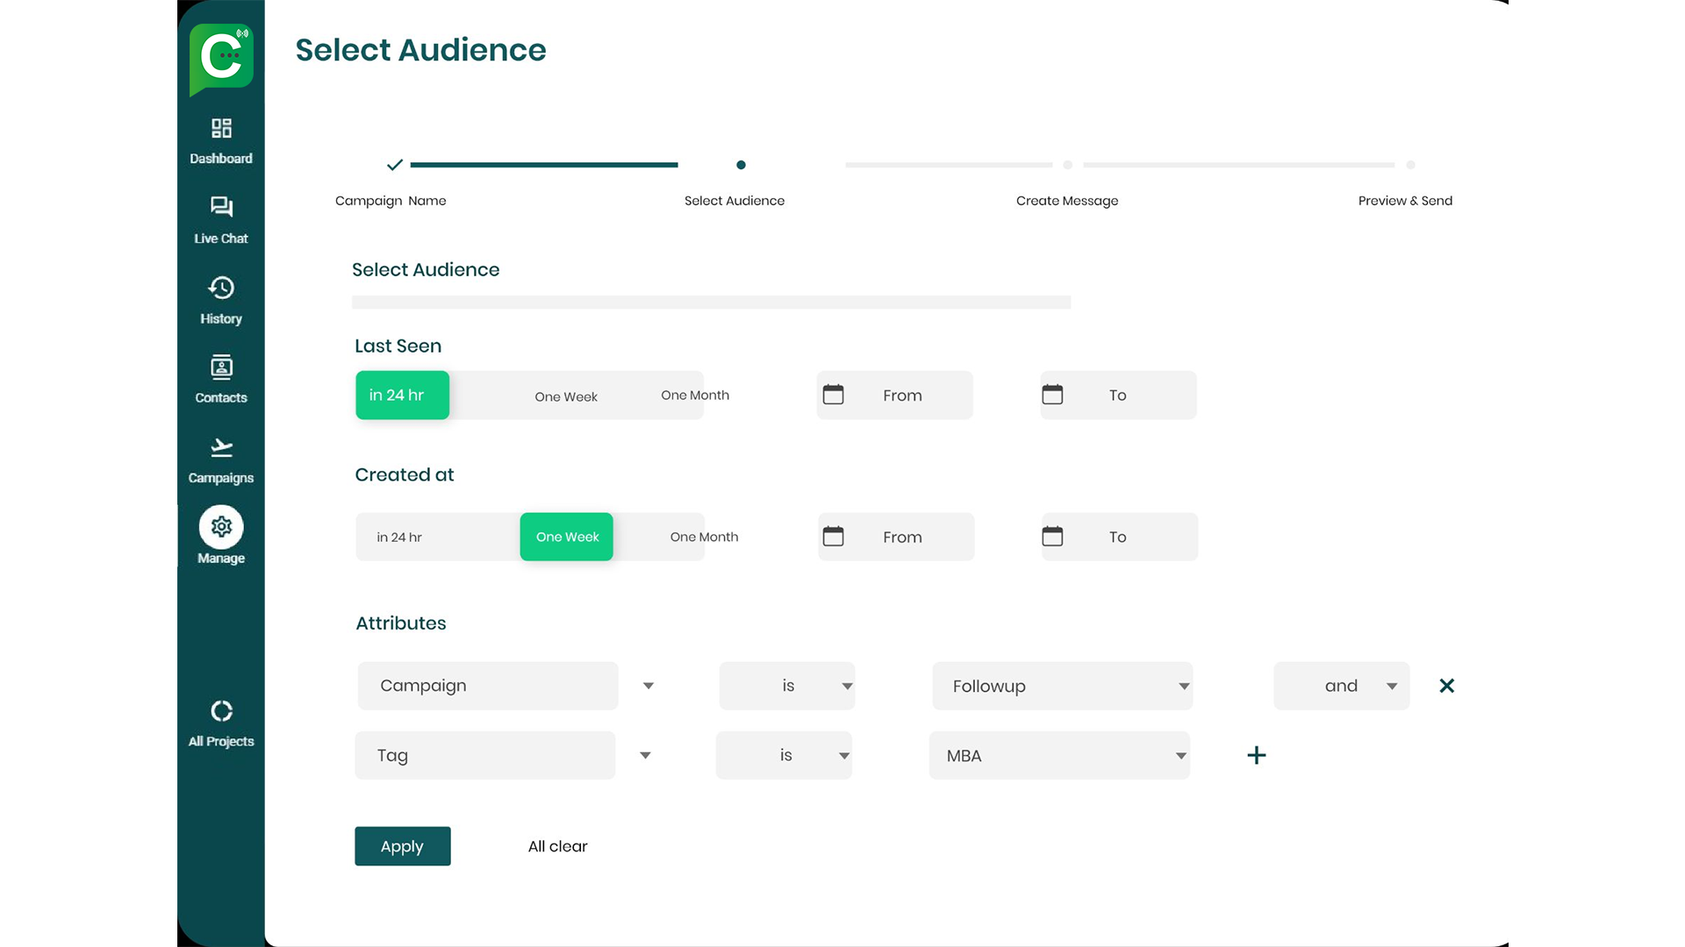
Task: Open the MBA tag value dropdown
Action: [x=1059, y=755]
